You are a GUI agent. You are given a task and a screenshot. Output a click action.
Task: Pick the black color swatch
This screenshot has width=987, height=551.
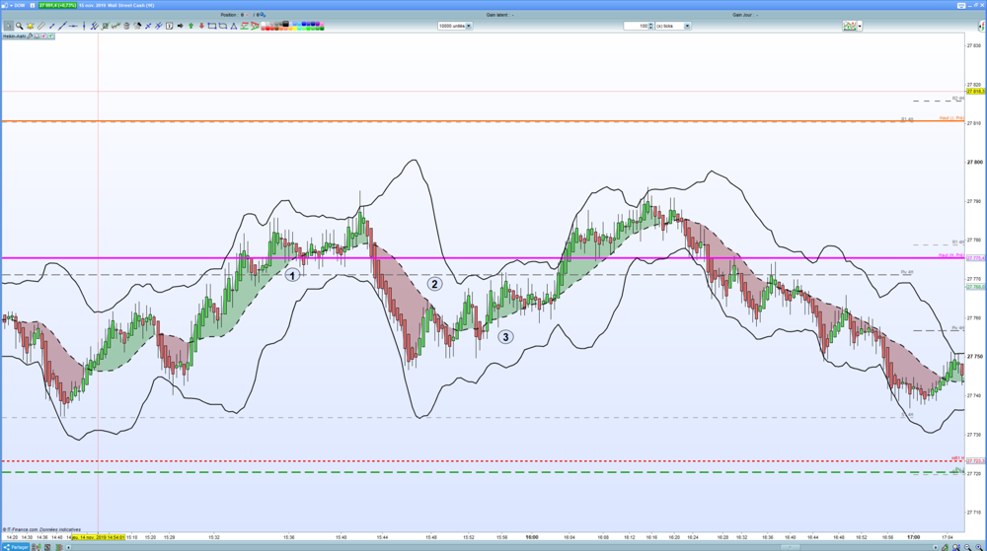(286, 24)
